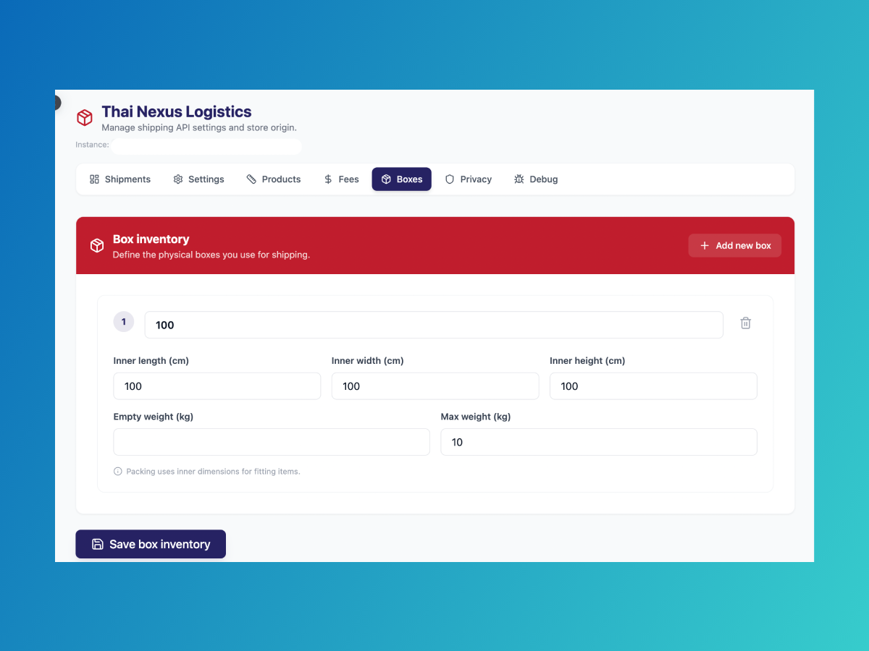Image resolution: width=869 pixels, height=651 pixels.
Task: Focus the box name field containing 100
Action: tap(434, 325)
